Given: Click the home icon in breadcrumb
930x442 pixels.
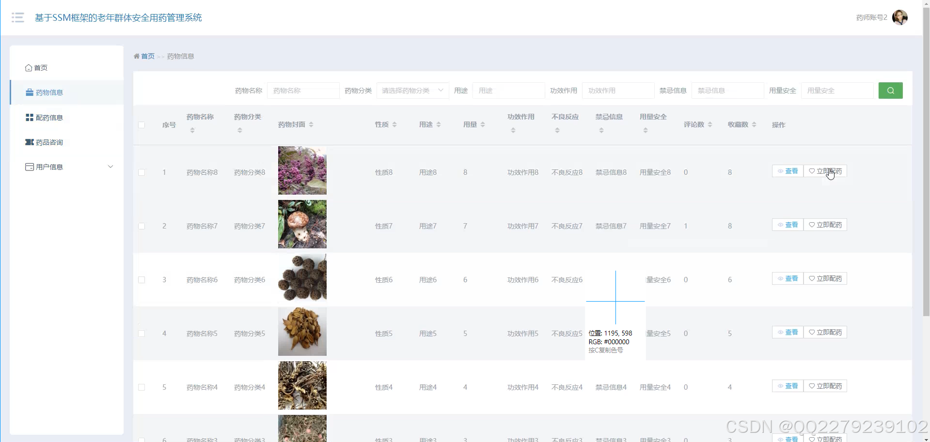Looking at the screenshot, I should tap(137, 56).
